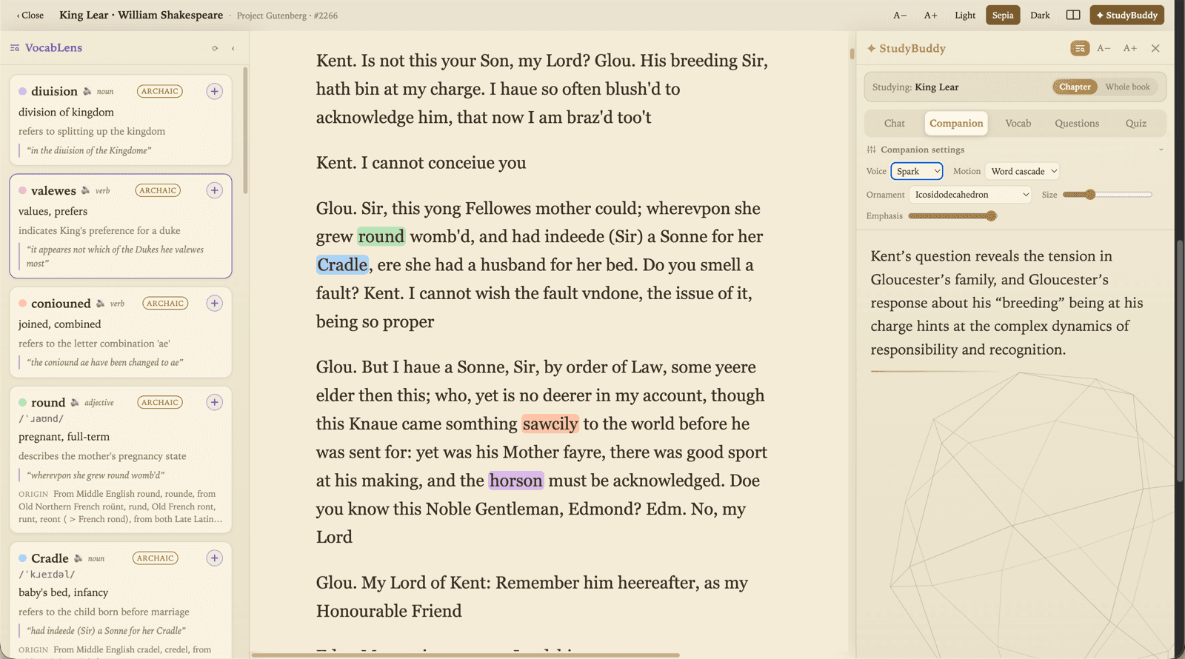Play pronunciation for the Cradle card
Screen dimensions: 1185x659
click(x=79, y=558)
